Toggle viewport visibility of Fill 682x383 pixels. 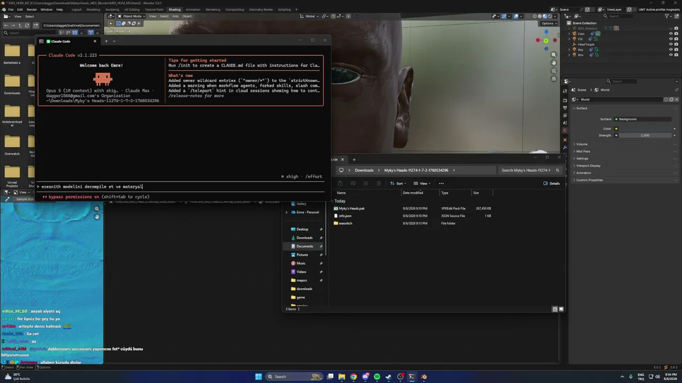(670, 39)
